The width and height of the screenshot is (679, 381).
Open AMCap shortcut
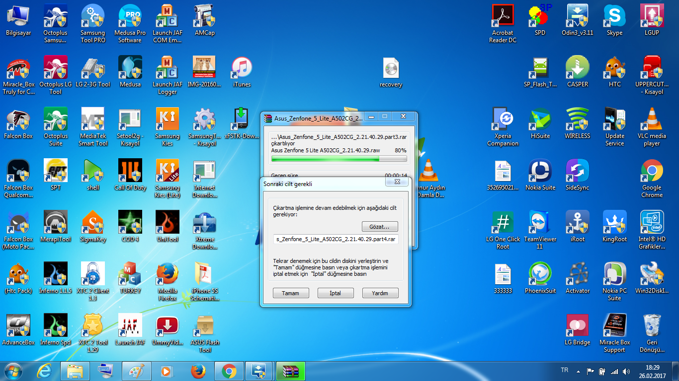click(205, 21)
